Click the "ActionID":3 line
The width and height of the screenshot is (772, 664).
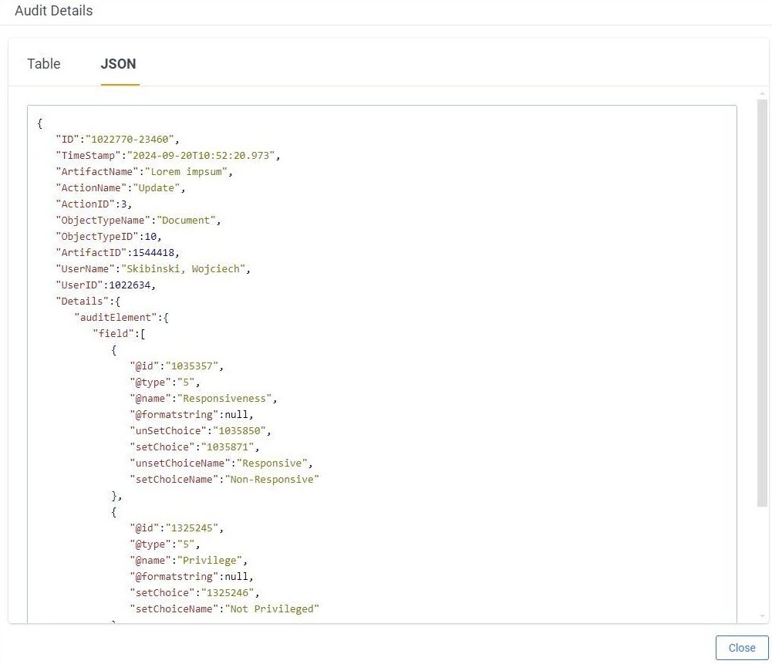pyautogui.click(x=93, y=204)
